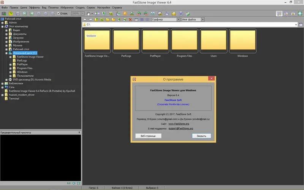Collapse the Локальный диск (C:) tree node
This screenshot has width=304, height=190.
pyautogui.click(x=6, y=53)
